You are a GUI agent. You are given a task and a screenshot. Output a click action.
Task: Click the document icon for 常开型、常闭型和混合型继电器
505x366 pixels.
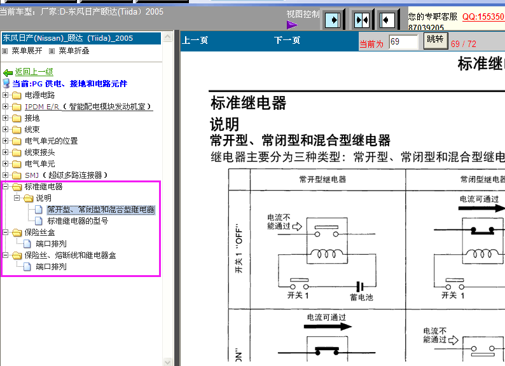[x=39, y=210]
